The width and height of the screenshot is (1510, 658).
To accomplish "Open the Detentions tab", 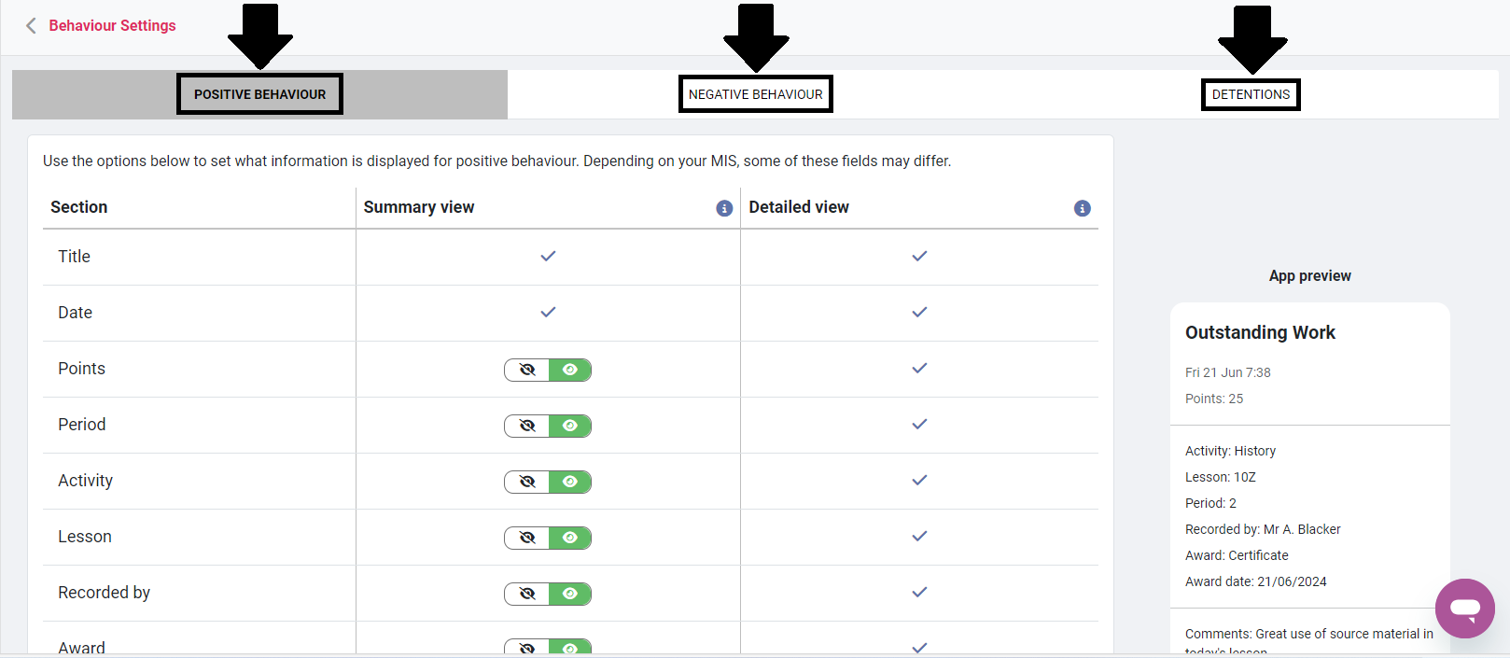I will coord(1251,94).
